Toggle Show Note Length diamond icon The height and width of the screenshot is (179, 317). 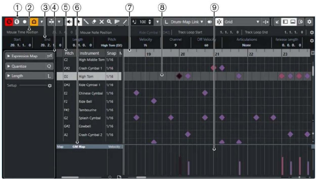click(x=210, y=22)
